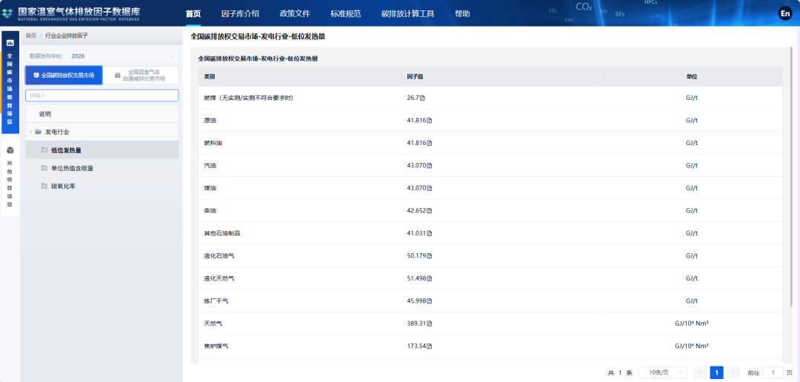Collapse the 发电行业 tree node arrow
This screenshot has width=800, height=382.
[30, 132]
